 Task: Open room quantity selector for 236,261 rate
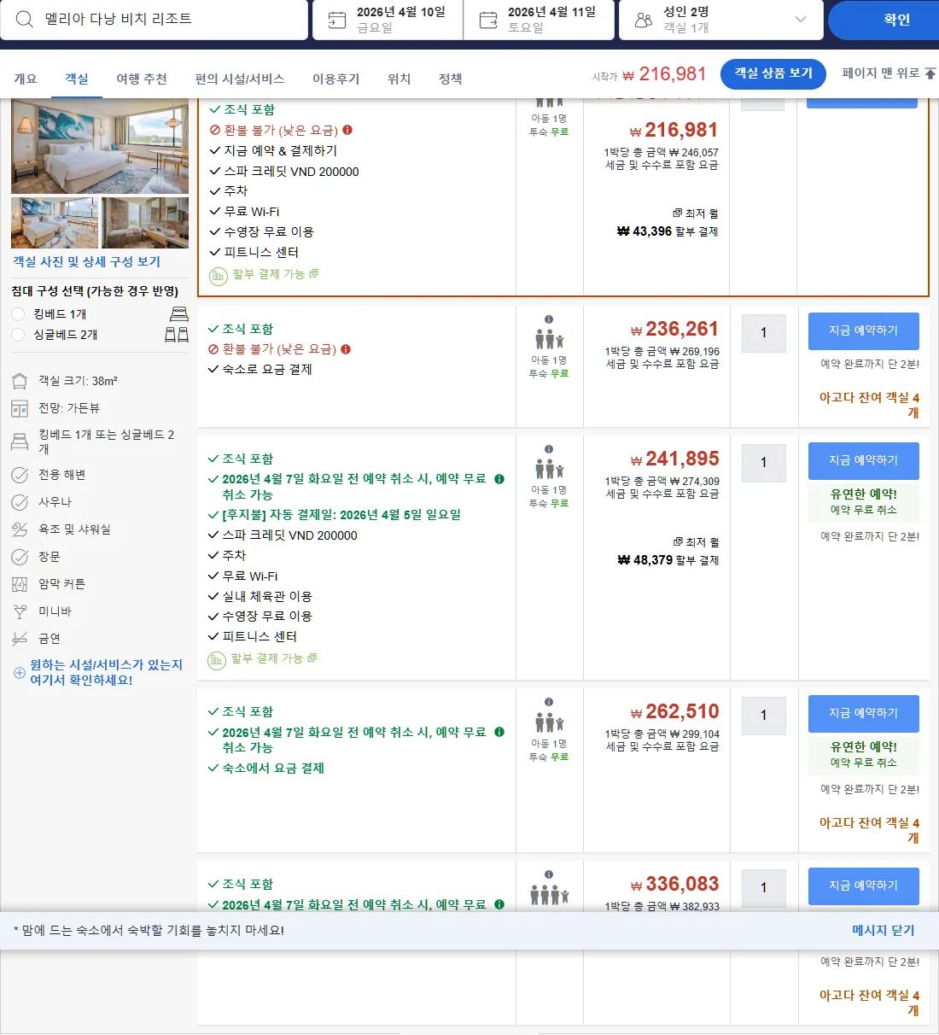(763, 333)
